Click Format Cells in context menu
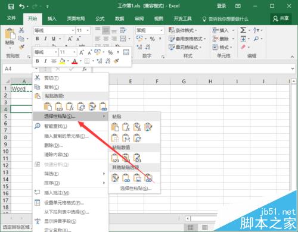Screen dimensions: 298x232 70,203
